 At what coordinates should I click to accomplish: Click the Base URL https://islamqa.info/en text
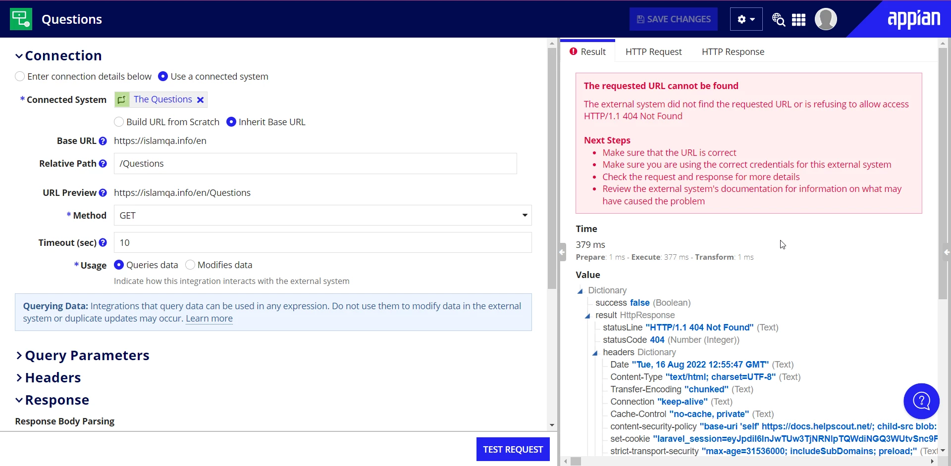[x=160, y=141]
